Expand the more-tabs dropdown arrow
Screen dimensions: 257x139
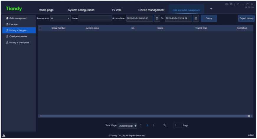pyautogui.click(x=211, y=9)
